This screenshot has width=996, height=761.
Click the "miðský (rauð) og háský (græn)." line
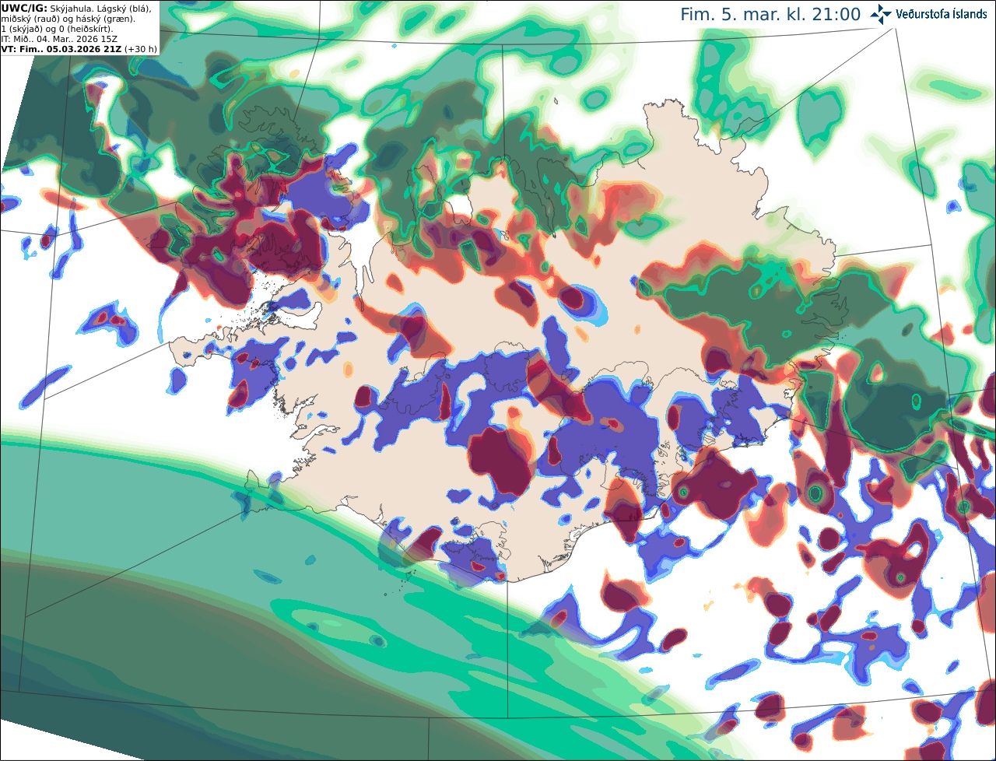pyautogui.click(x=68, y=19)
